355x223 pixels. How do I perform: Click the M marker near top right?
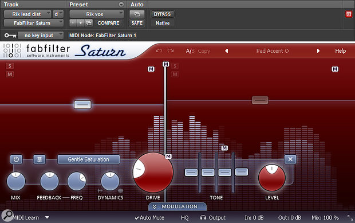(335, 69)
